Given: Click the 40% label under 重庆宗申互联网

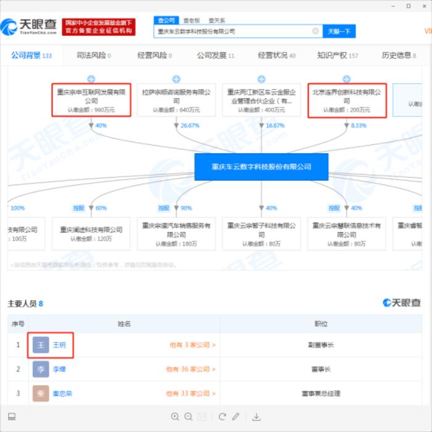Looking at the screenshot, I should tap(101, 125).
